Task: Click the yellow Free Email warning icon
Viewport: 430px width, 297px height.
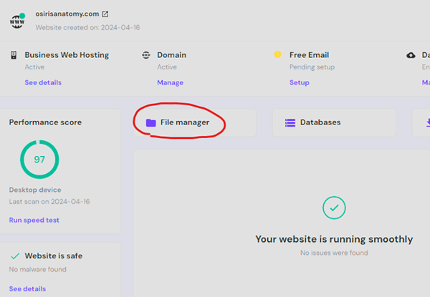Action: pyautogui.click(x=277, y=54)
